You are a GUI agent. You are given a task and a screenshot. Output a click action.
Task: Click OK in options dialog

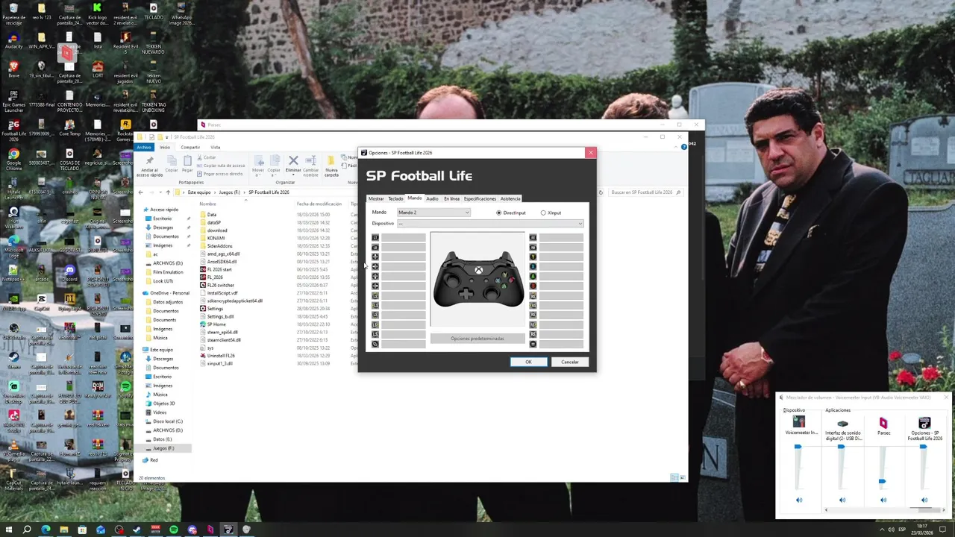pyautogui.click(x=528, y=362)
